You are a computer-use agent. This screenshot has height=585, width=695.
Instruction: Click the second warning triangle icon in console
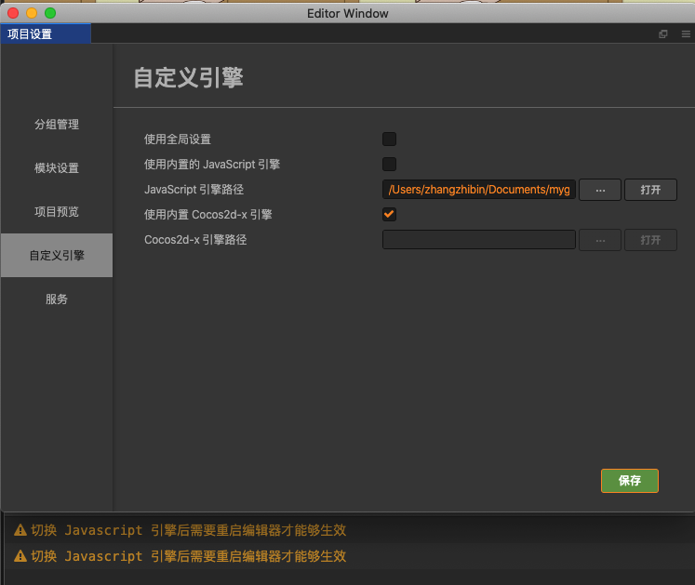20,556
